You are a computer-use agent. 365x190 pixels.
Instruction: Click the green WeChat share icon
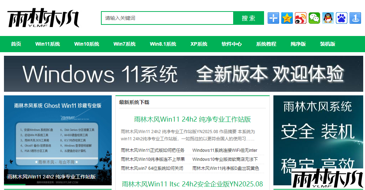click(314, 18)
